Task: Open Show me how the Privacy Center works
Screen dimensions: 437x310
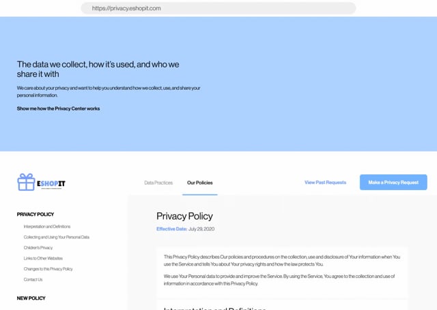Action: pos(58,108)
